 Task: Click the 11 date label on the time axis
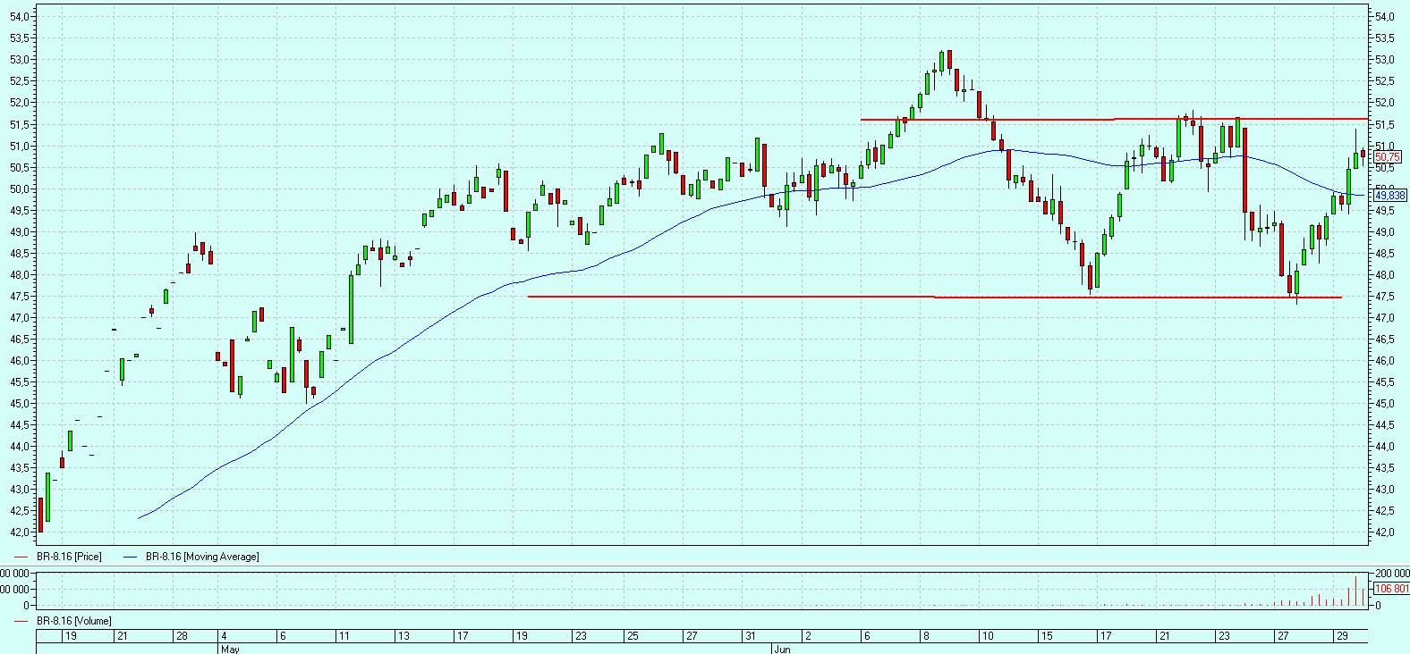(344, 636)
